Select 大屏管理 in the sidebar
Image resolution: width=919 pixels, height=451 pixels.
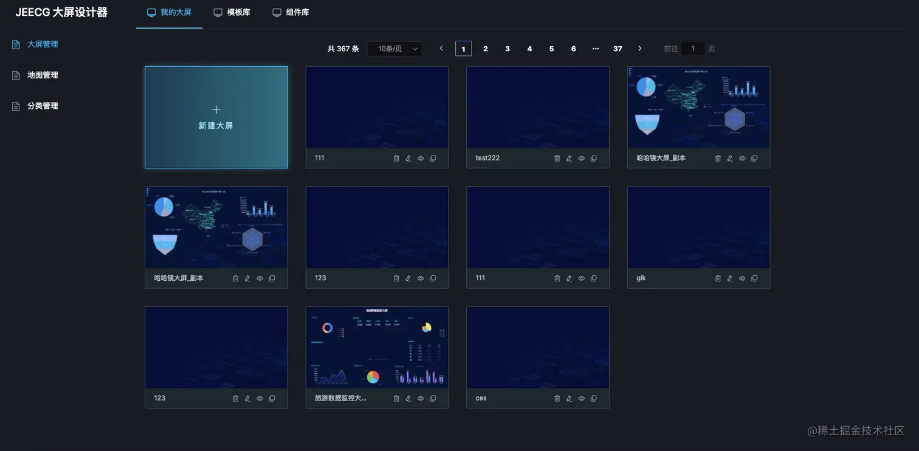(35, 44)
